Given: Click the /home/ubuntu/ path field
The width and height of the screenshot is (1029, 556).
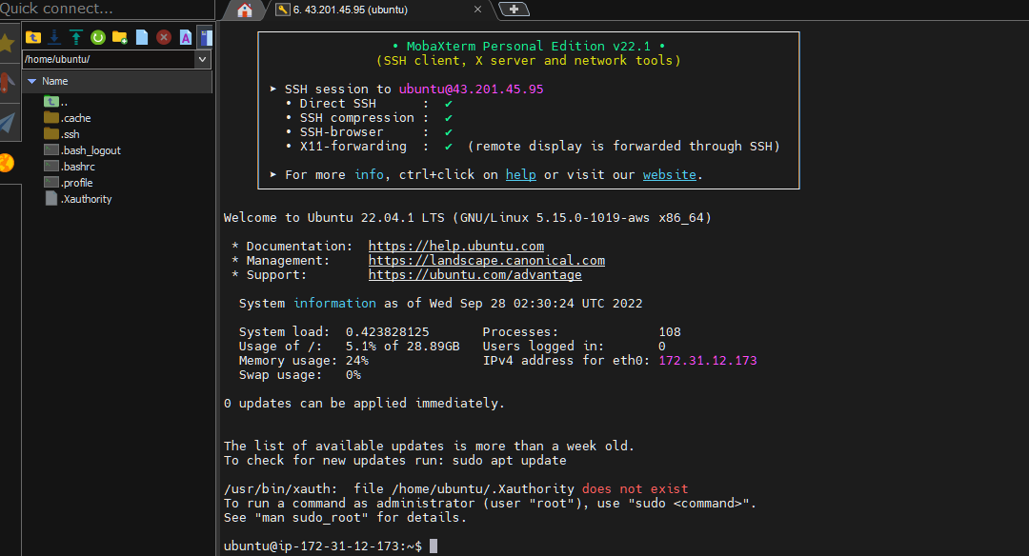Looking at the screenshot, I should tap(109, 59).
